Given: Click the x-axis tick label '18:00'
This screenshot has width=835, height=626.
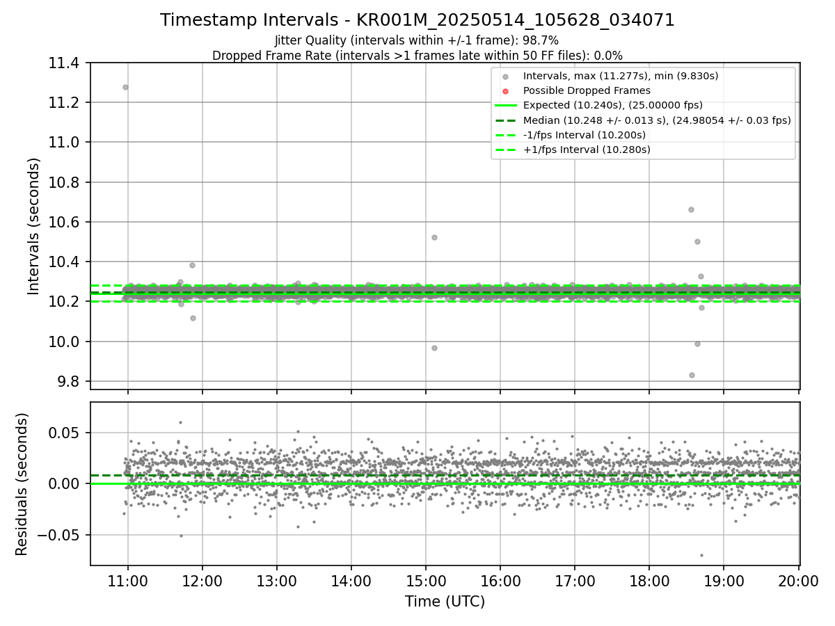Looking at the screenshot, I should 649,581.
